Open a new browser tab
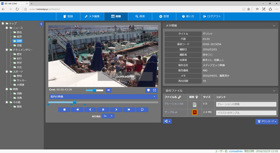 coord(32,4)
